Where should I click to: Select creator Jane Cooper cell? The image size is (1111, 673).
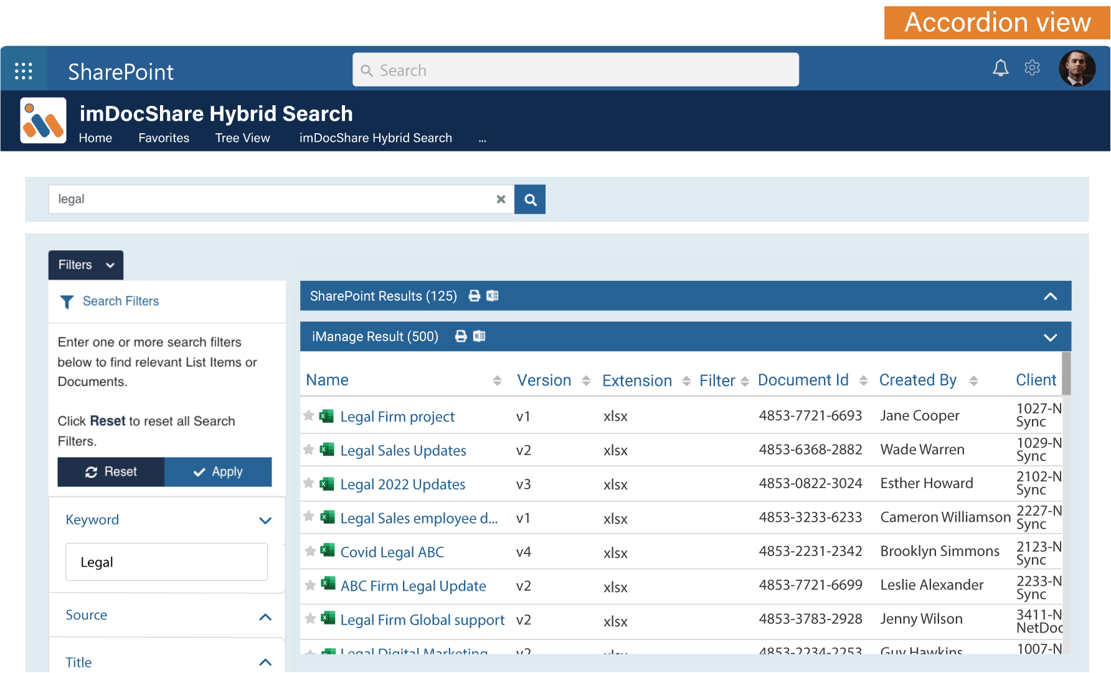coord(920,416)
